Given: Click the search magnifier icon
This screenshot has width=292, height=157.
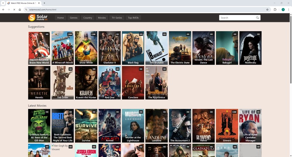Looking at the screenshot, I should click(x=257, y=18).
